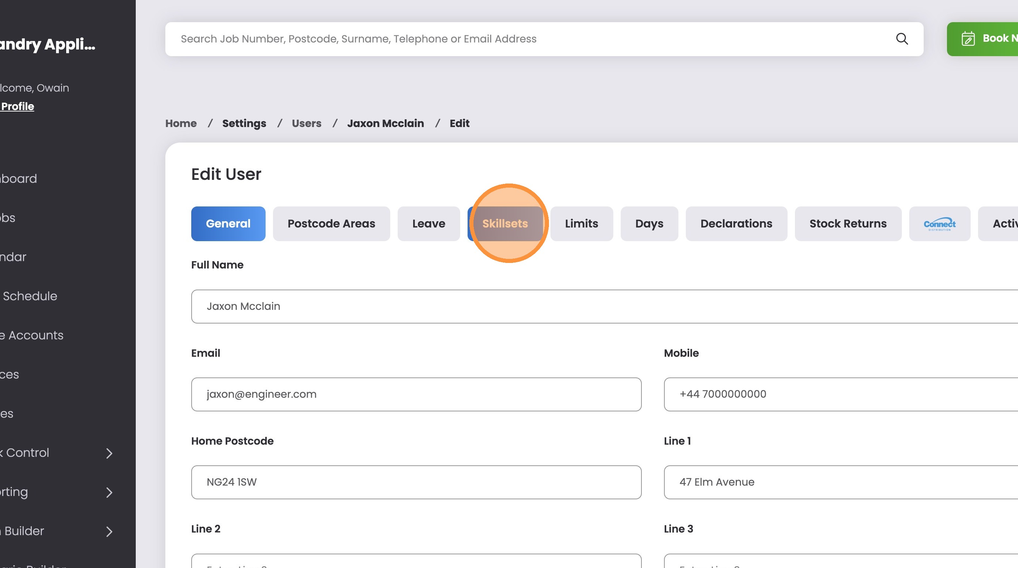The image size is (1018, 568).
Task: Expand the Stock Control sidebar chevron
Action: pyautogui.click(x=109, y=453)
